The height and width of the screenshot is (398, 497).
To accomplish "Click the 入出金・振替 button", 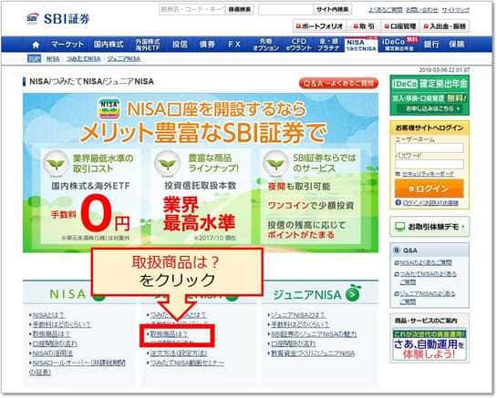I will [445, 26].
